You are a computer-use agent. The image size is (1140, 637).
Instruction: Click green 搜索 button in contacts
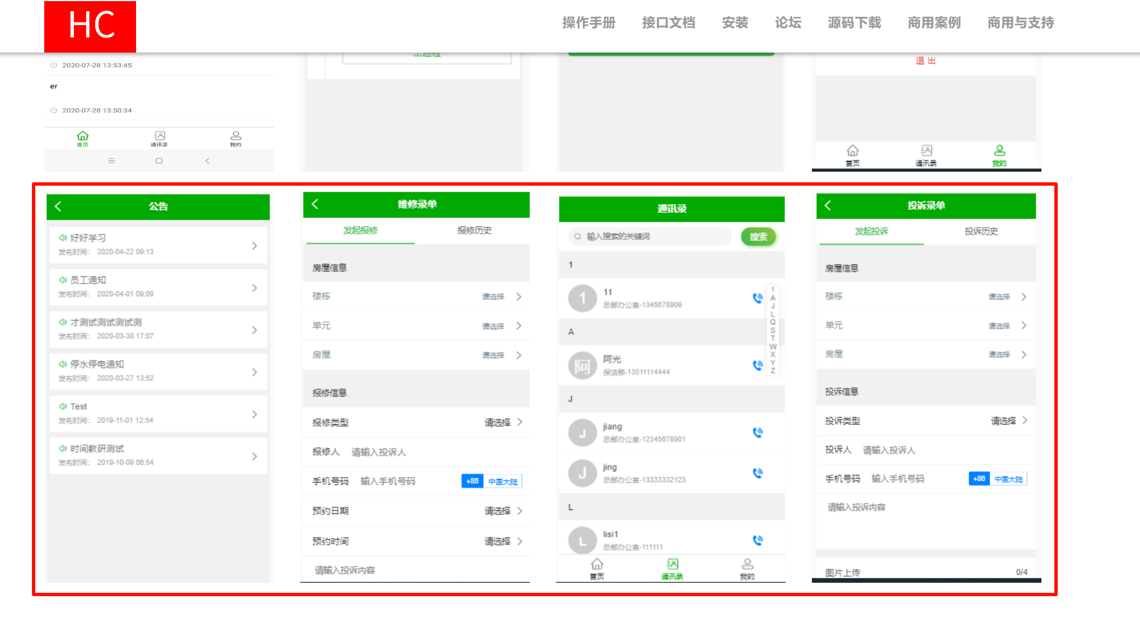pyautogui.click(x=758, y=237)
